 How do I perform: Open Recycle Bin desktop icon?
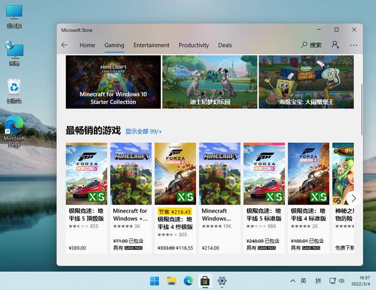tap(14, 91)
